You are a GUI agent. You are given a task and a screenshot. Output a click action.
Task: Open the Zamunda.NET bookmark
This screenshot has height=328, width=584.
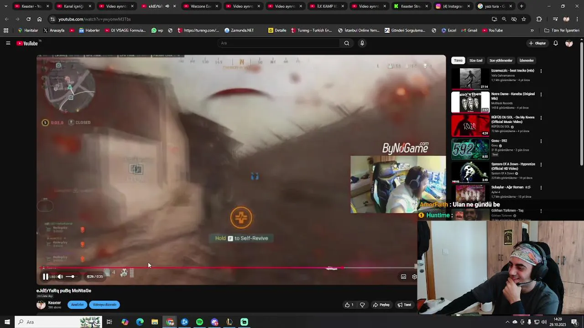[x=239, y=31]
